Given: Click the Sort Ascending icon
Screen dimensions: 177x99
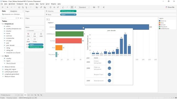Looking at the screenshot, I should 54,7.
